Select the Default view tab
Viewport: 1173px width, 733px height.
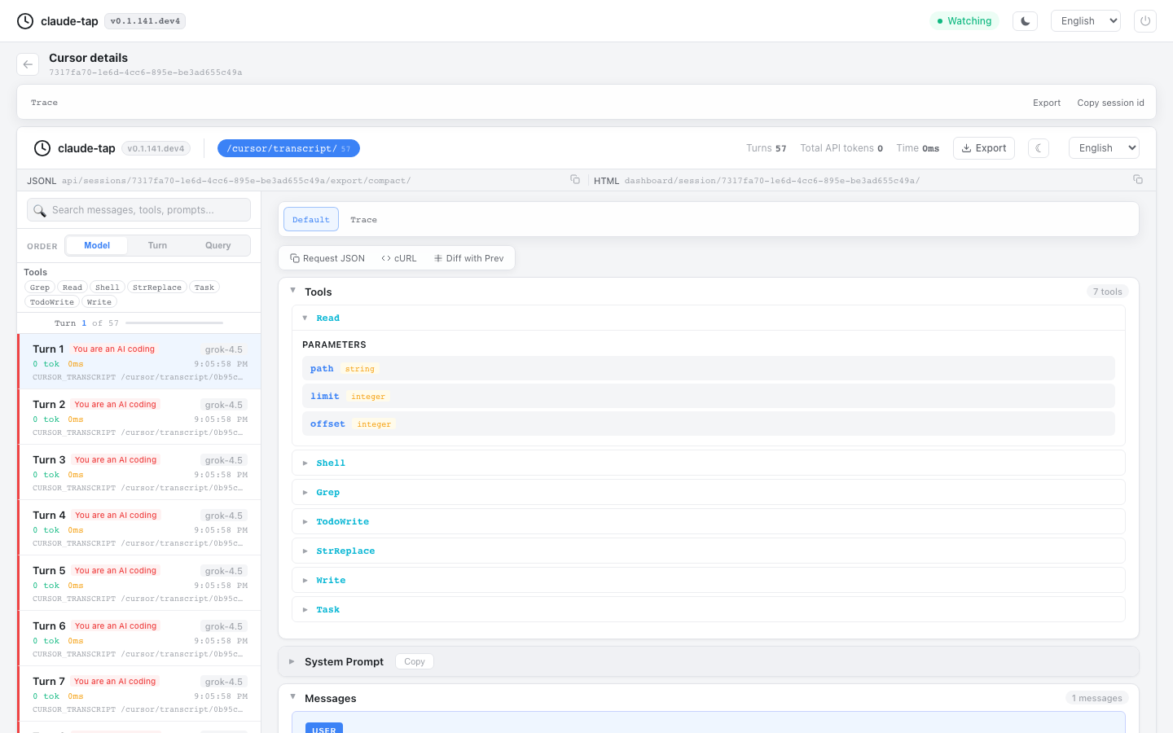tap(311, 219)
